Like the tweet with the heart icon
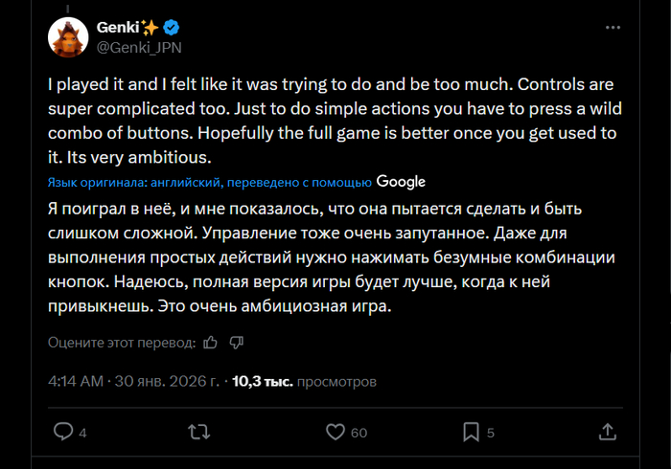671x469 pixels. click(x=335, y=432)
